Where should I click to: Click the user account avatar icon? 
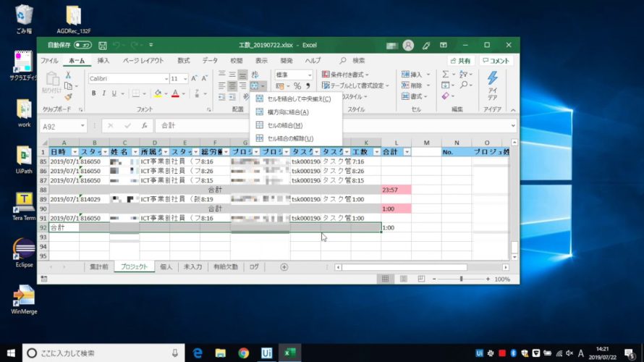(x=408, y=45)
